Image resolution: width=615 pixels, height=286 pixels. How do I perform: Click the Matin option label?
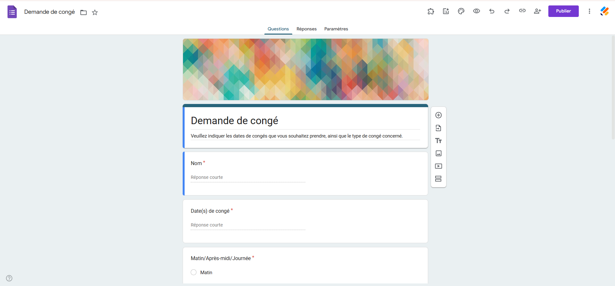206,273
